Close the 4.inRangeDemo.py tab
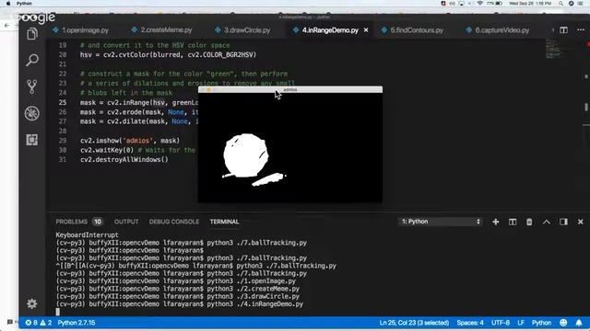The image size is (590, 331). (x=366, y=30)
